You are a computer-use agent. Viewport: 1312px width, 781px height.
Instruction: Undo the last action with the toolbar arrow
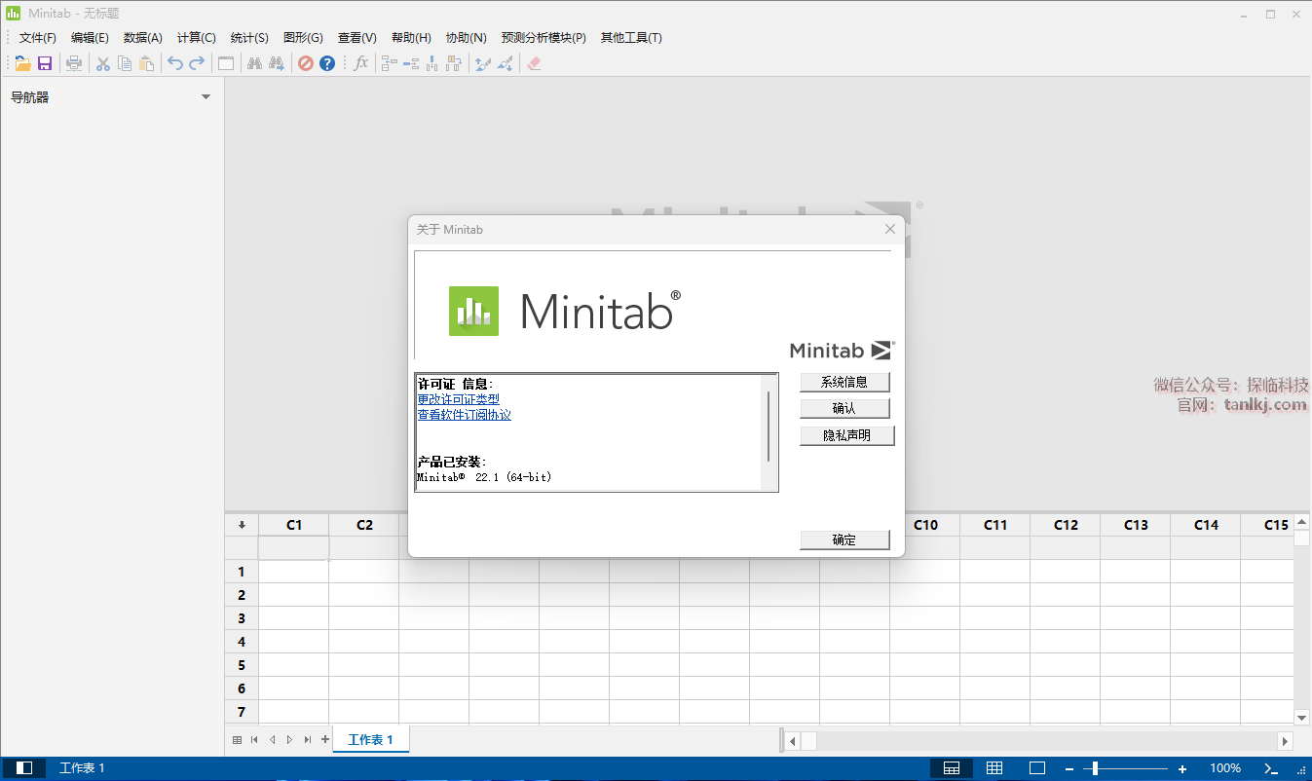pos(175,63)
